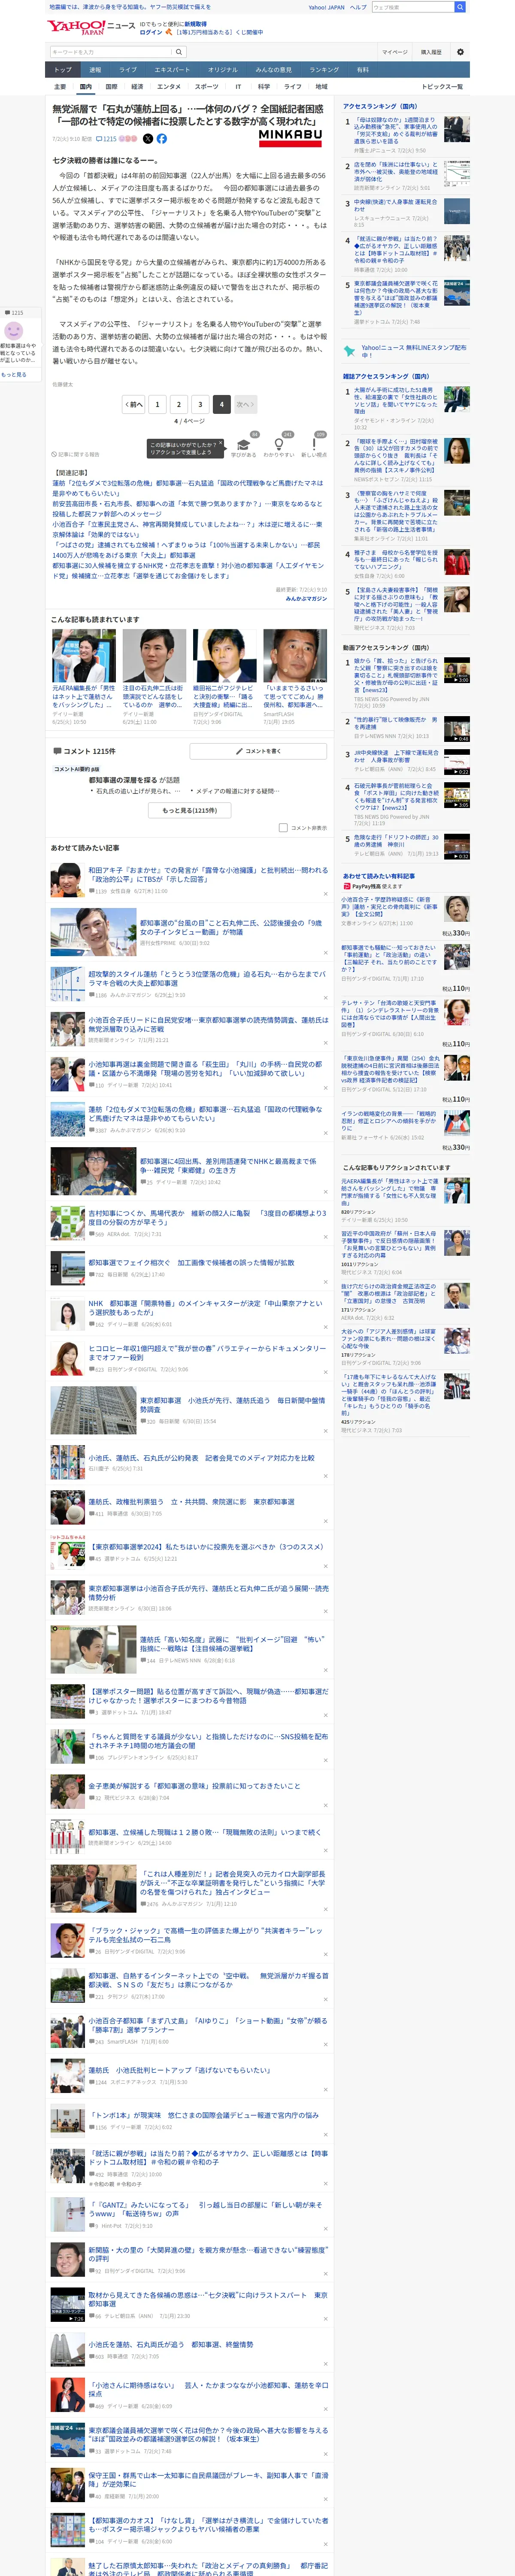This screenshot has height=2576, width=515.
Task: Open page 3 of article
Action: (x=200, y=404)
